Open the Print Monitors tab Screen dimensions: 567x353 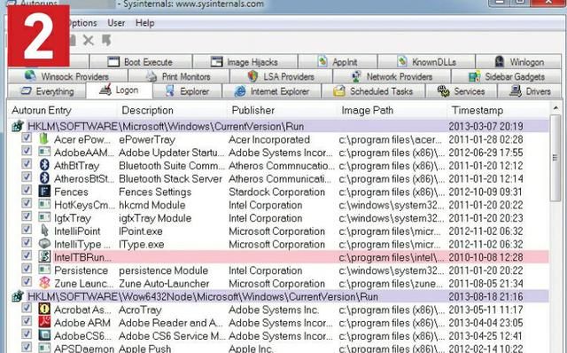[x=179, y=76]
